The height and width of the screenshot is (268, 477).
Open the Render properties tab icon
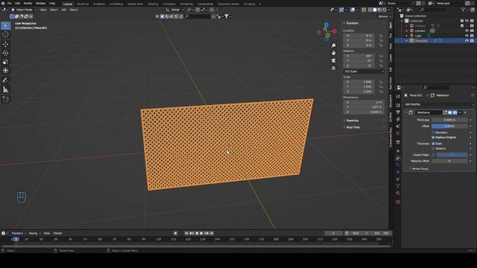point(398,105)
